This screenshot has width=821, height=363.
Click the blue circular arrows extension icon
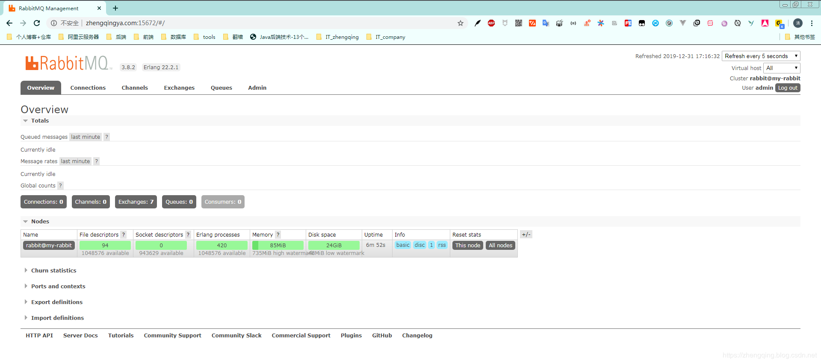tap(656, 23)
